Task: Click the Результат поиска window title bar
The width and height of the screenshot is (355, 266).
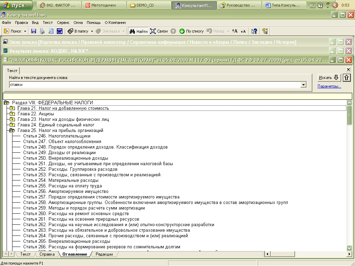Action: point(165,51)
